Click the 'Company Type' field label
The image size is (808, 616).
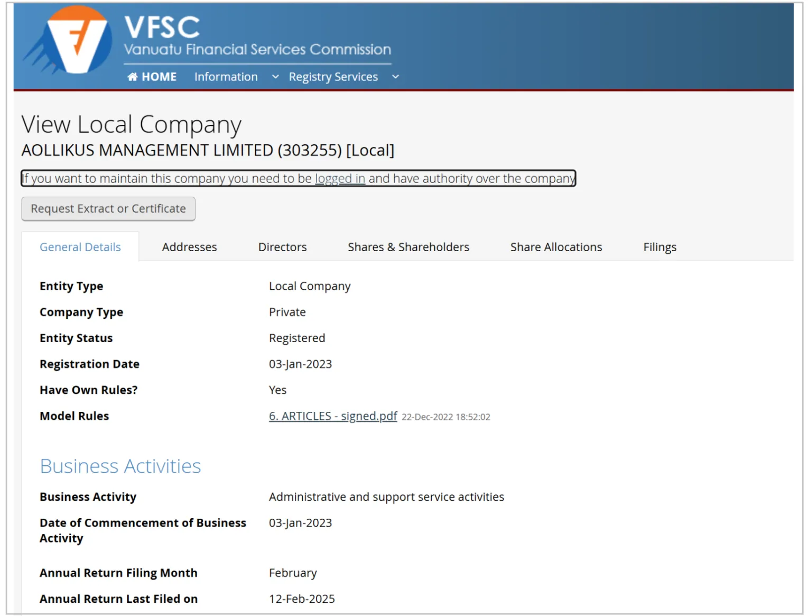click(x=81, y=312)
